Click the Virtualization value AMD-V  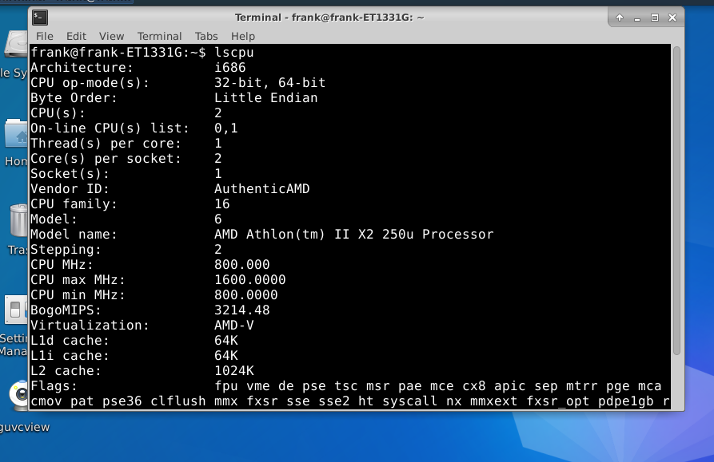click(234, 326)
